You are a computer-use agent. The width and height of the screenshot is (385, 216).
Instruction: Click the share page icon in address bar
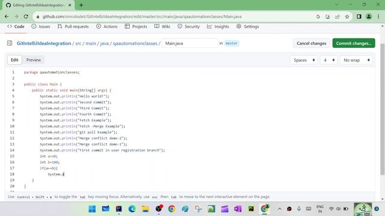[x=337, y=17]
